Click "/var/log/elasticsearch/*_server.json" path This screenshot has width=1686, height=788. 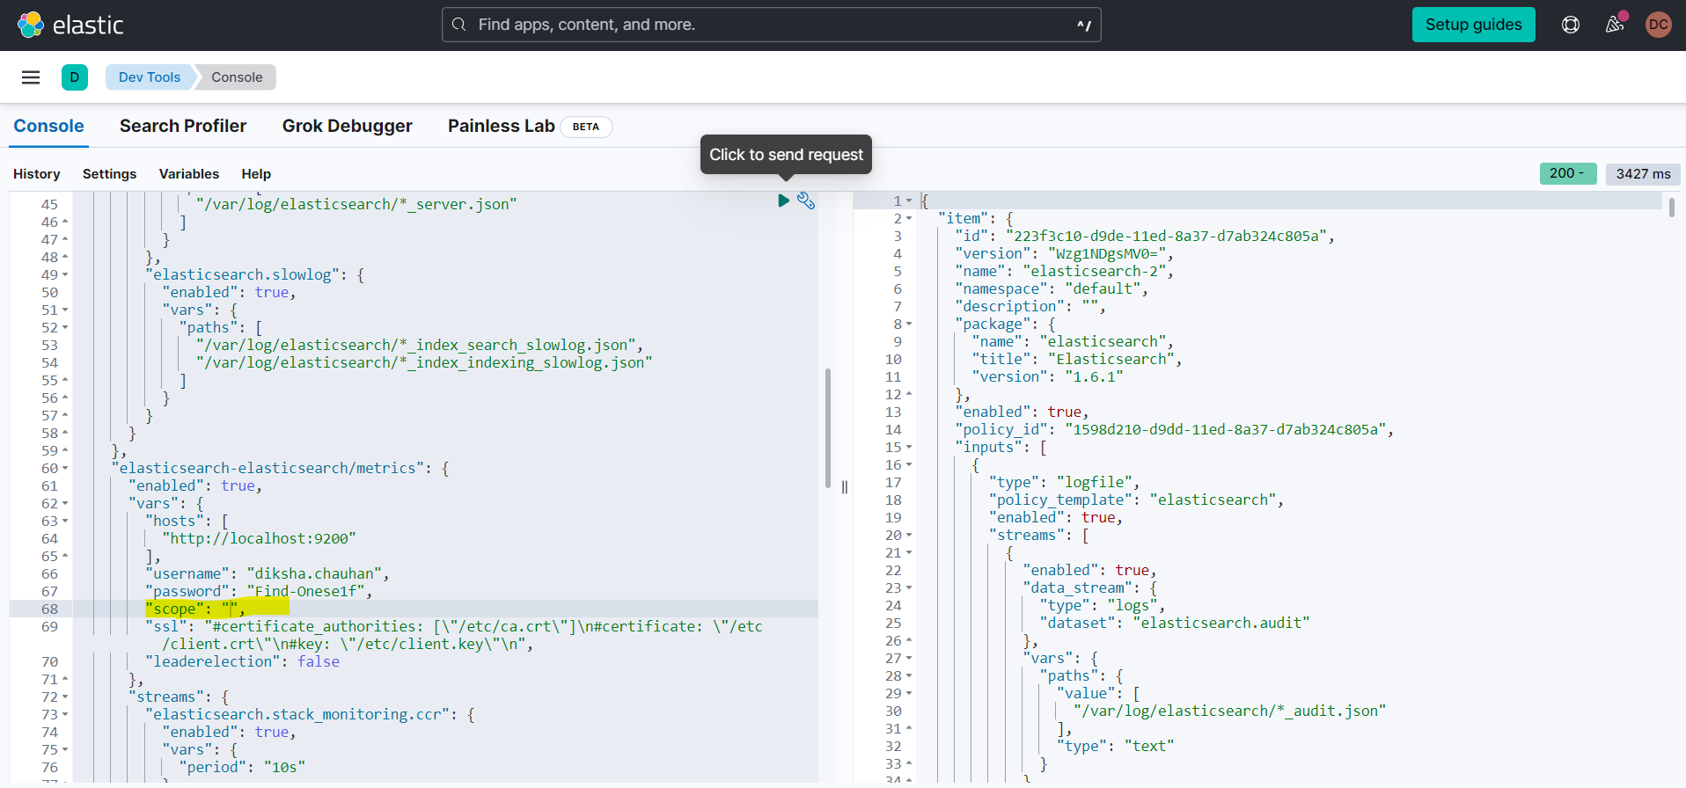coord(356,204)
